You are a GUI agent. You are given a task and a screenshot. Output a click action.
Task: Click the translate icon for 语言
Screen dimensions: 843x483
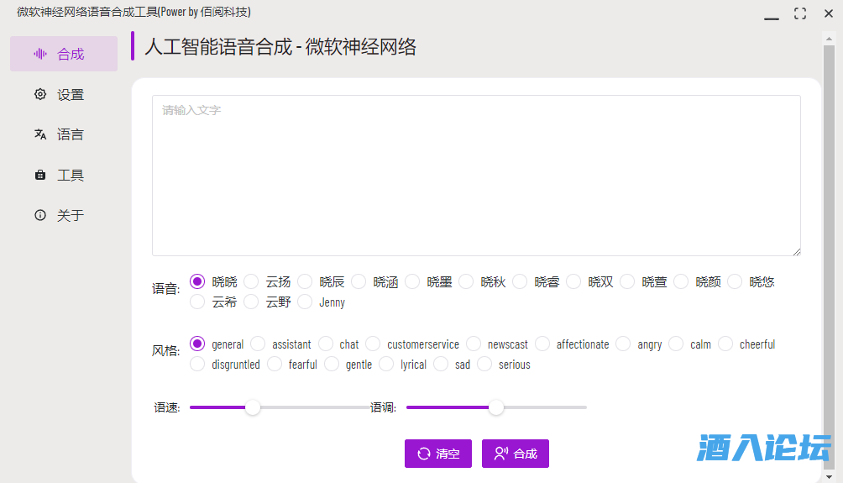[39, 134]
